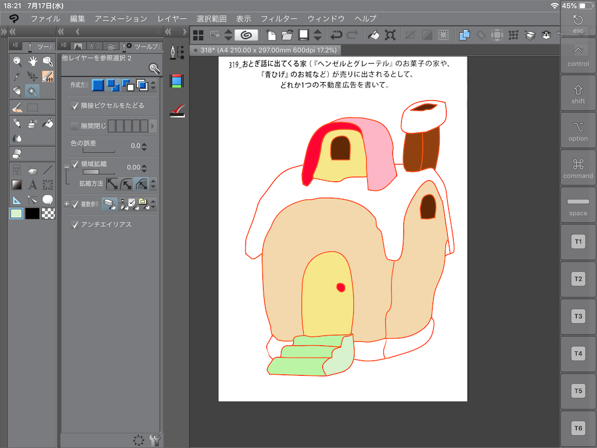Viewport: 597px width, 448px height.
Task: Open ファイル menu
Action: tap(45, 18)
